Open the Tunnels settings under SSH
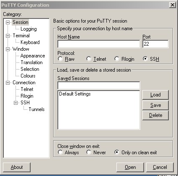This screenshot has width=178, height=176. pos(36,109)
